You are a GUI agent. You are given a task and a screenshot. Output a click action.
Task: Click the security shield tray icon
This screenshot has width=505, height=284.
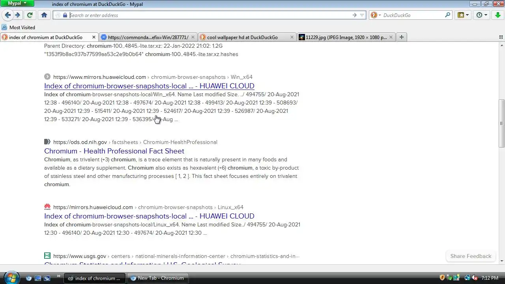[x=442, y=278]
